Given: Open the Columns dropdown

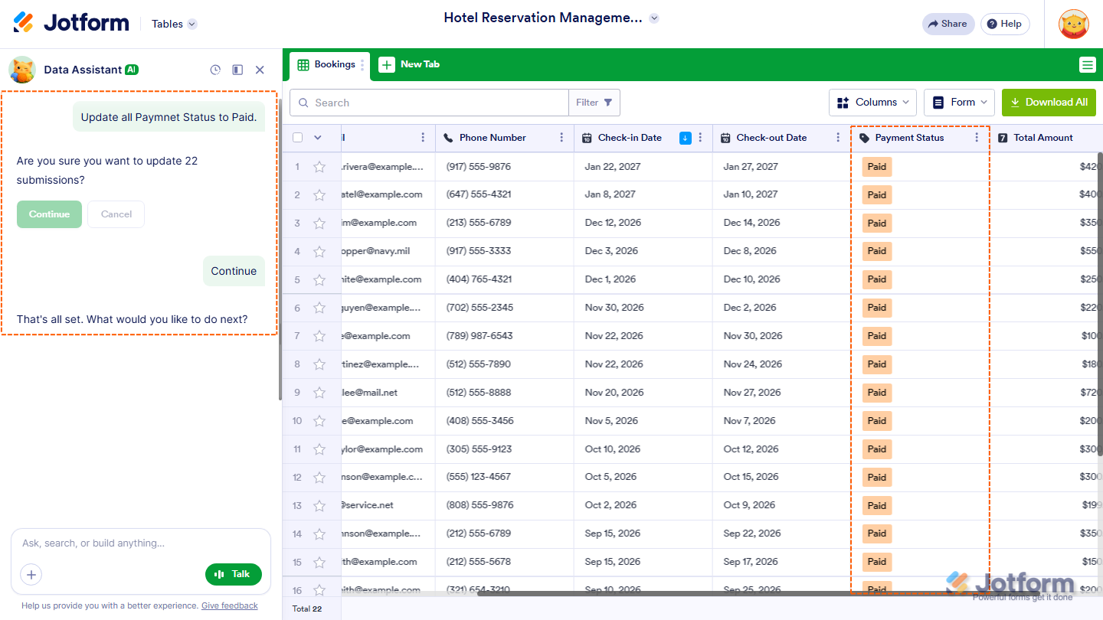Looking at the screenshot, I should click(873, 103).
